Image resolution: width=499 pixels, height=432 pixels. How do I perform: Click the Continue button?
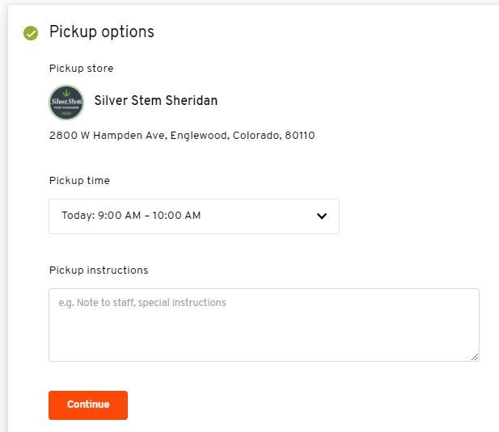coord(88,405)
